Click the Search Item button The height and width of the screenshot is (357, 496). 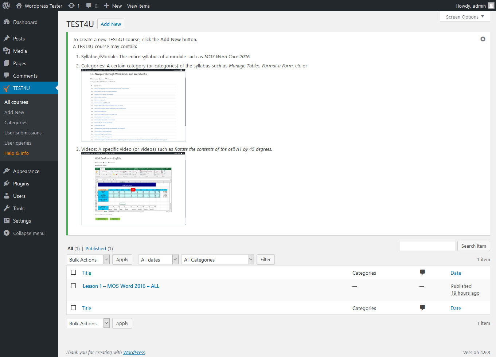[473, 246]
